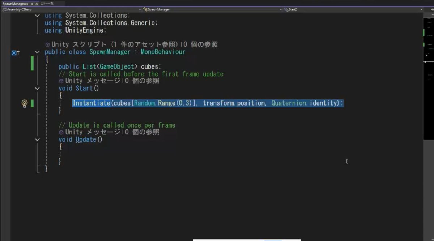Click transform.position in the code

click(234, 103)
